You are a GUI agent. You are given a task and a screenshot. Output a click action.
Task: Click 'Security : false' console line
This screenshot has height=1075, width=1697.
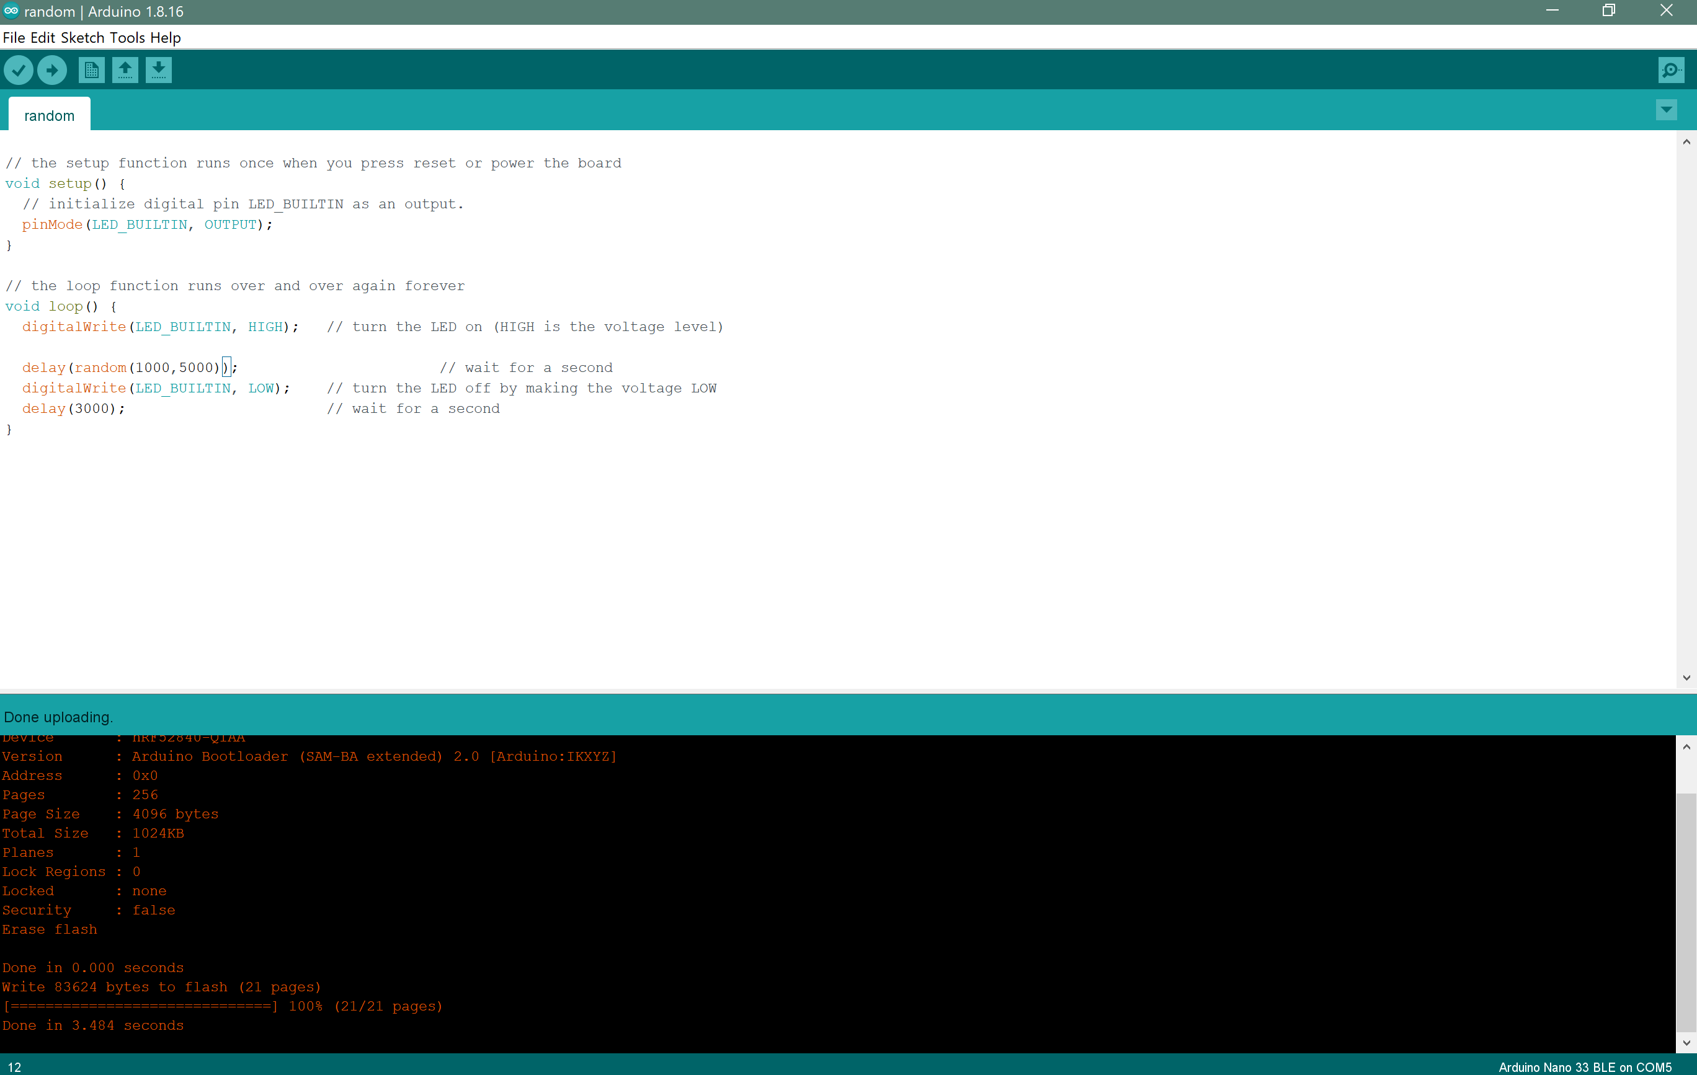[88, 910]
